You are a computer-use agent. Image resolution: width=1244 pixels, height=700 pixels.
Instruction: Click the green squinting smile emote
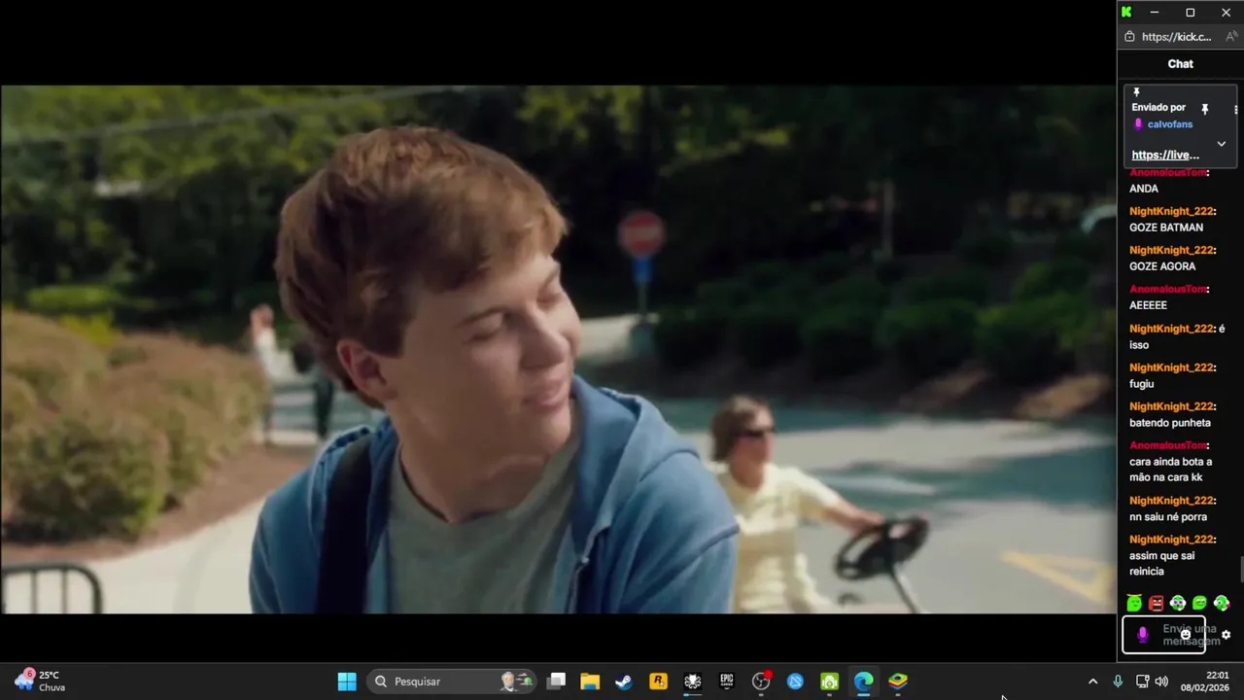[1199, 603]
